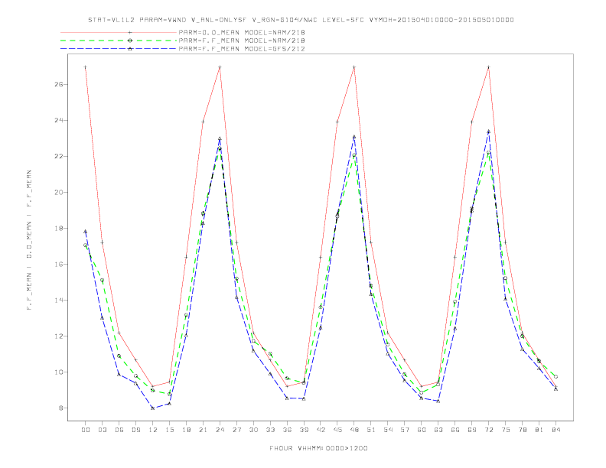The width and height of the screenshot is (606, 468).
Task: Click y-axis tick label 24
Action: pos(58,121)
